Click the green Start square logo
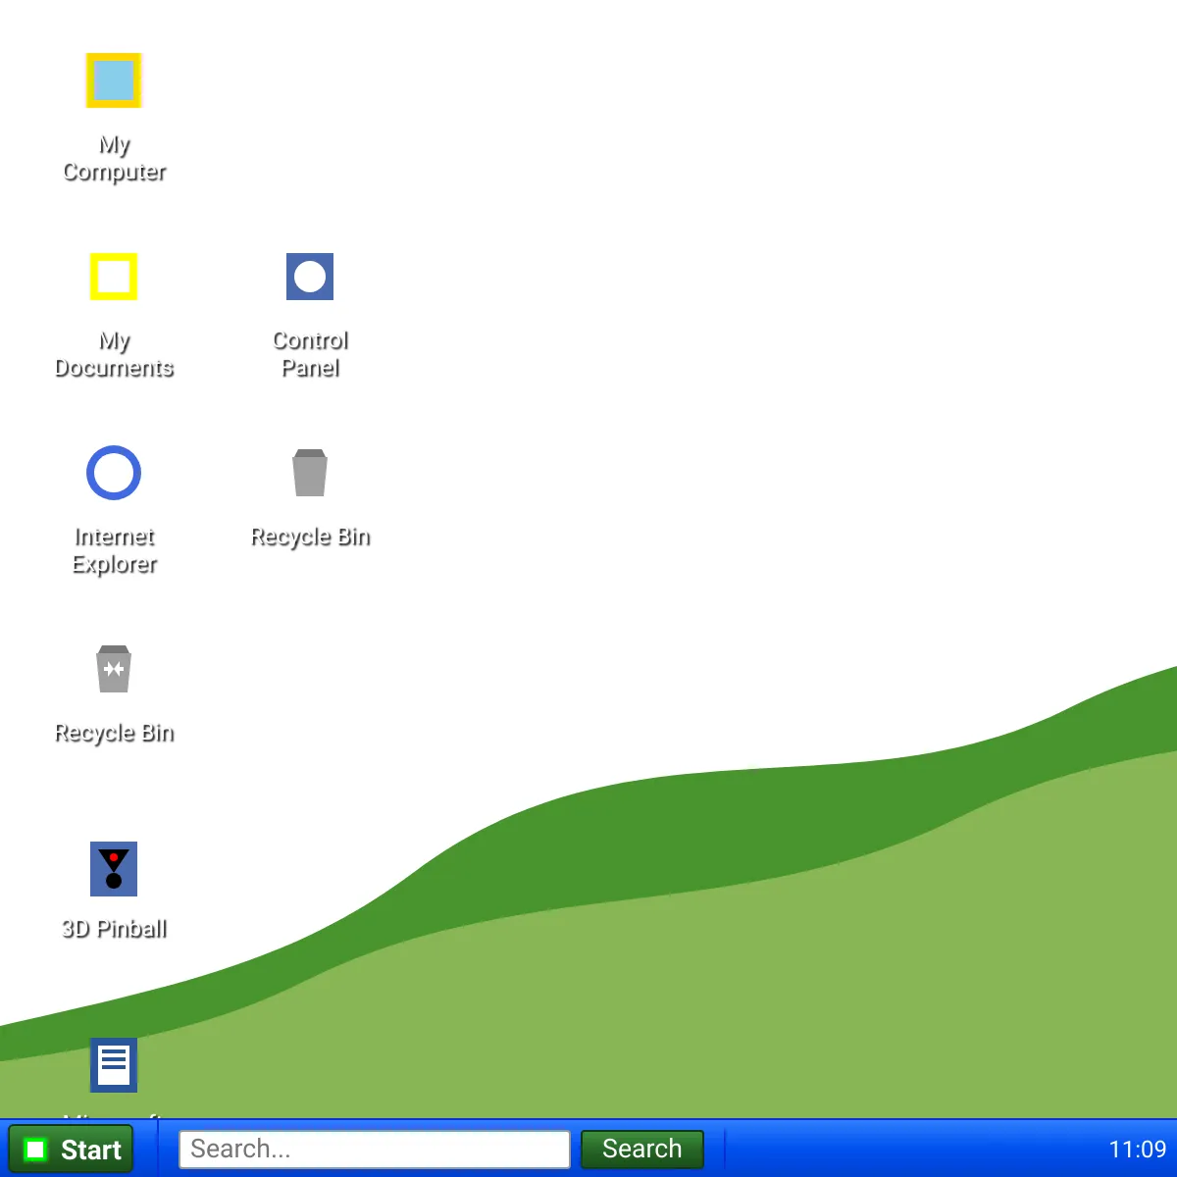Viewport: 1177px width, 1177px height. pos(36,1149)
